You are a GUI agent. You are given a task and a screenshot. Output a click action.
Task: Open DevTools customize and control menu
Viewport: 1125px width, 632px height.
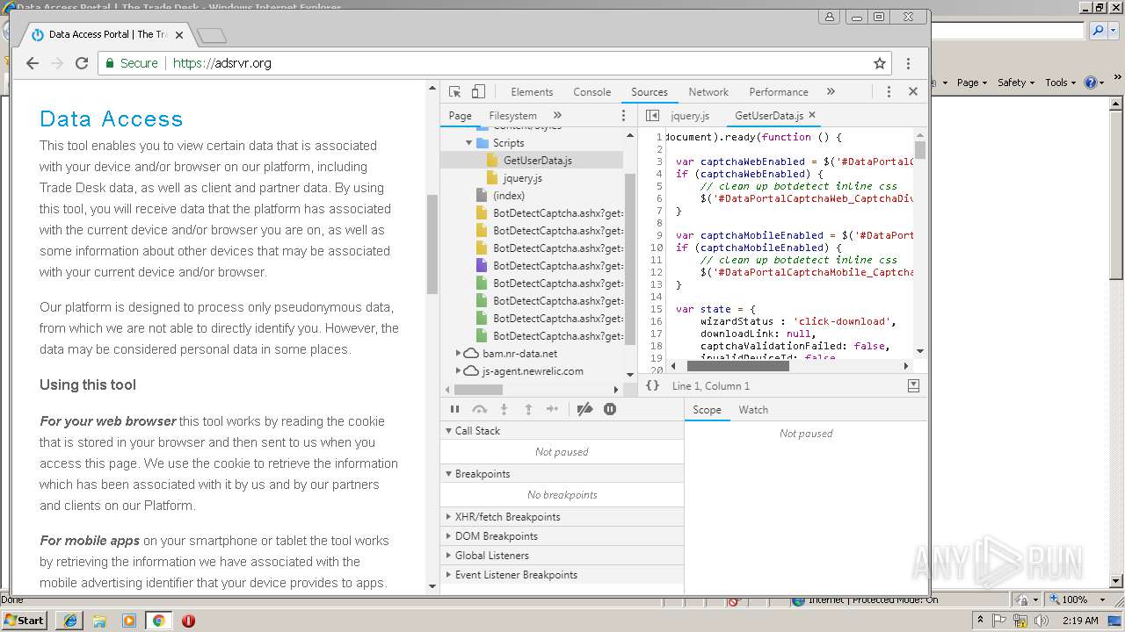pyautogui.click(x=889, y=91)
